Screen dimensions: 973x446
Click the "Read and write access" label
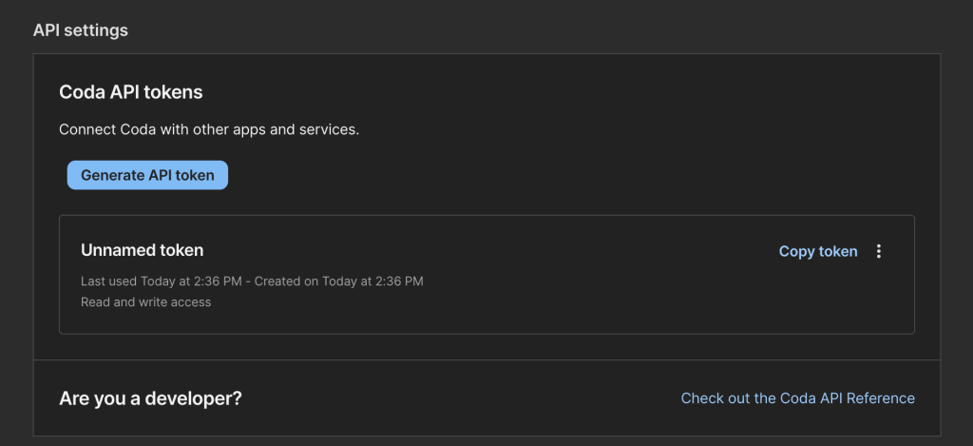coord(146,302)
